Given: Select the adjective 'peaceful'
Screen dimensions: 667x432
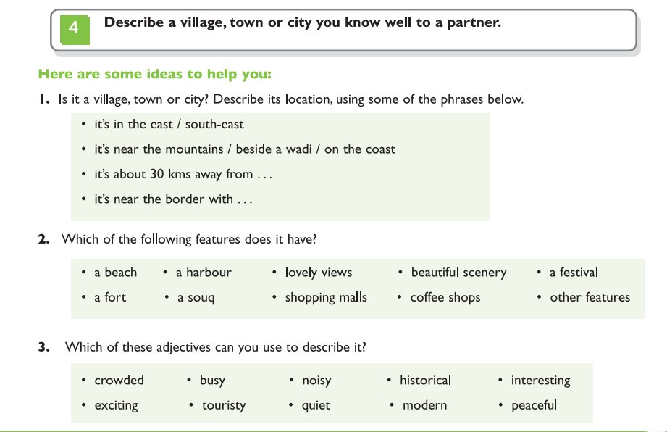Looking at the screenshot, I should (x=534, y=405).
